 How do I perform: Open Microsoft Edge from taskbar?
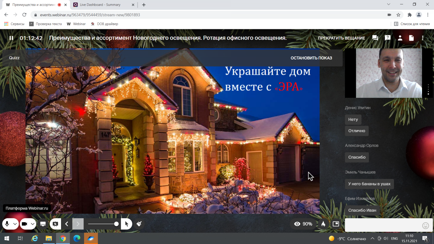(77, 239)
